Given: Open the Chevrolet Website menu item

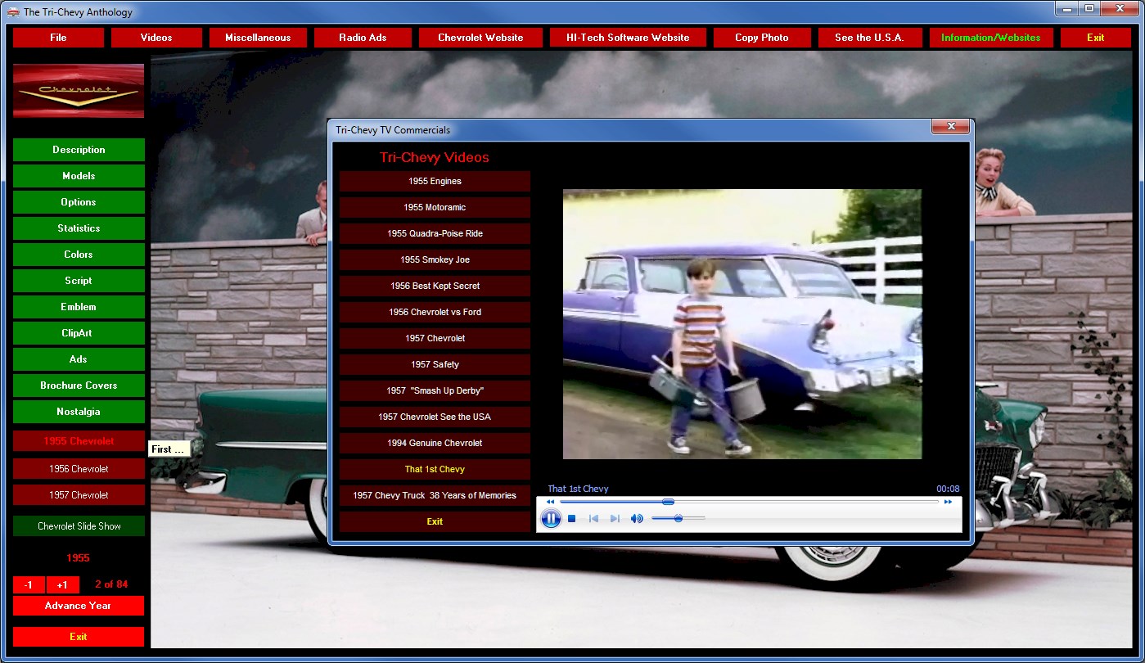Looking at the screenshot, I should (x=480, y=38).
